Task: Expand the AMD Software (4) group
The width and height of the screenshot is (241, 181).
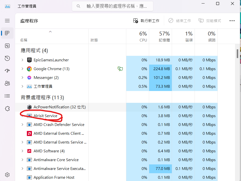Action: click(x=22, y=151)
